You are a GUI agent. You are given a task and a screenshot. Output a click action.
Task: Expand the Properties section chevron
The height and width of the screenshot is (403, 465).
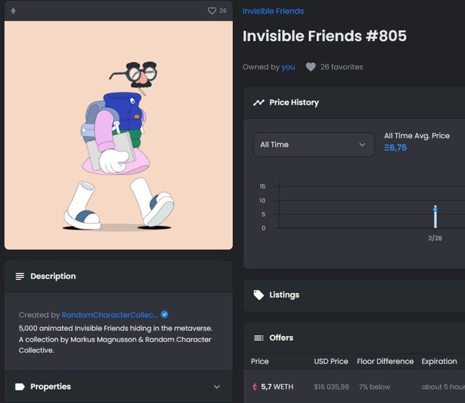(x=217, y=387)
